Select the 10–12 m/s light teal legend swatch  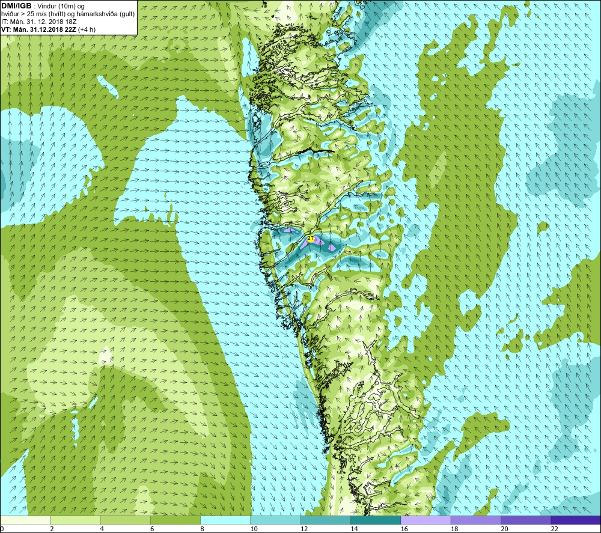click(275, 520)
